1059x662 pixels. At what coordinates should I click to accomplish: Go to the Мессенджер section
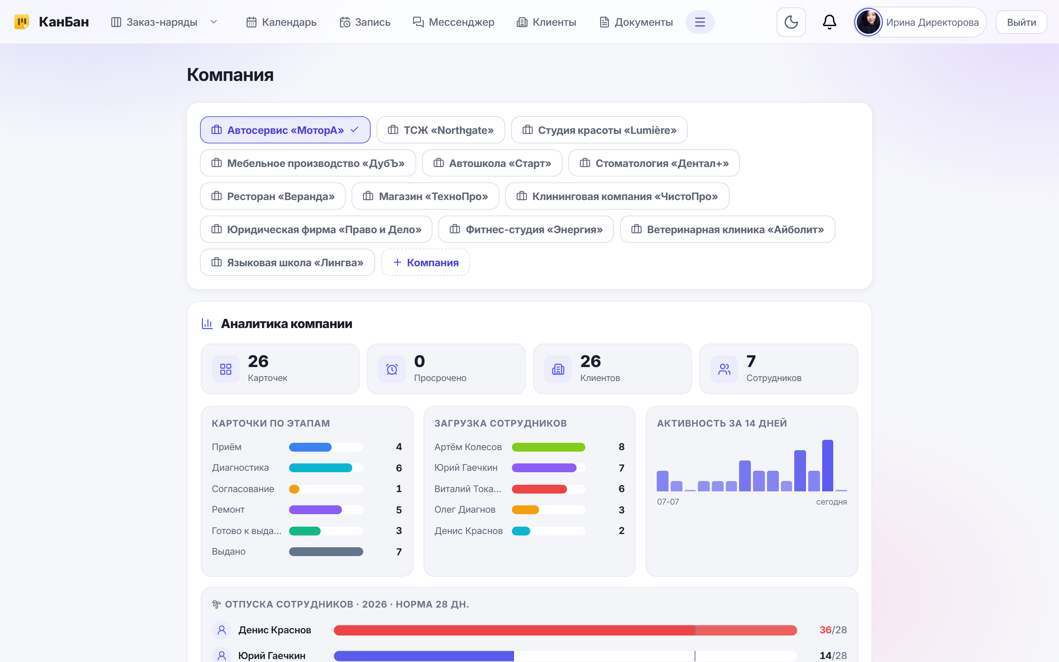coord(453,22)
